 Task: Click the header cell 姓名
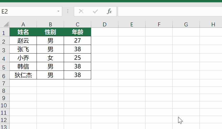[23, 32]
